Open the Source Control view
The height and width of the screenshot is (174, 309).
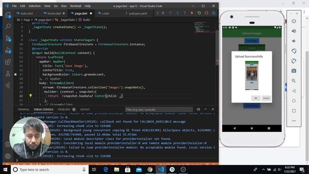click(8, 38)
